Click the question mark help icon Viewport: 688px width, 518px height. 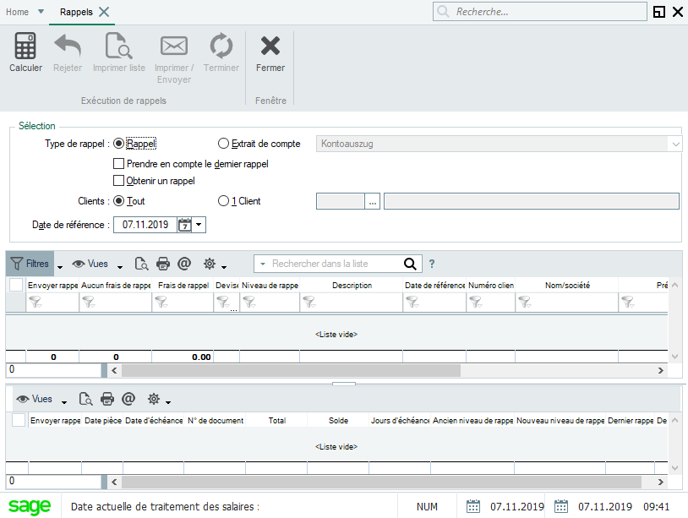tap(432, 264)
